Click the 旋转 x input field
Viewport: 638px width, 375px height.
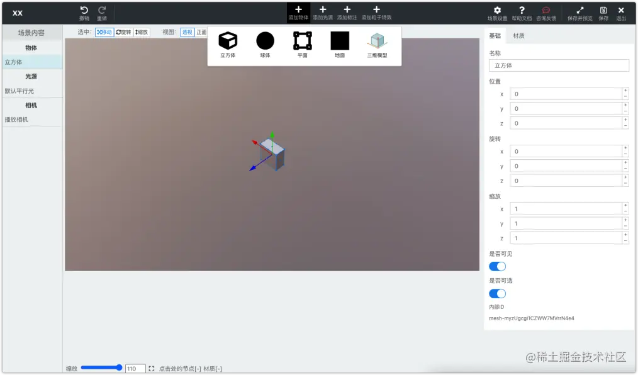tap(566, 151)
